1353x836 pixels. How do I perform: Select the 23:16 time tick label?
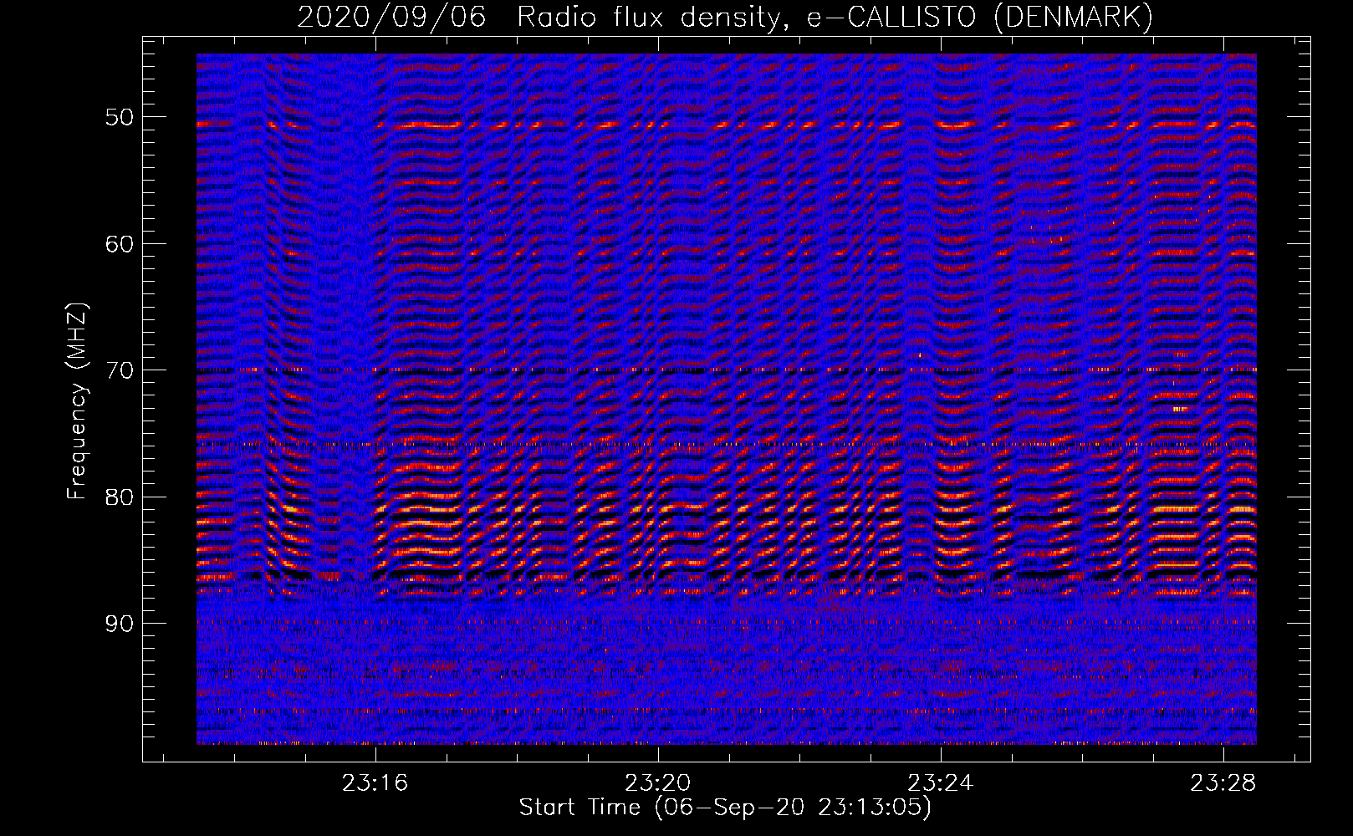click(x=375, y=783)
